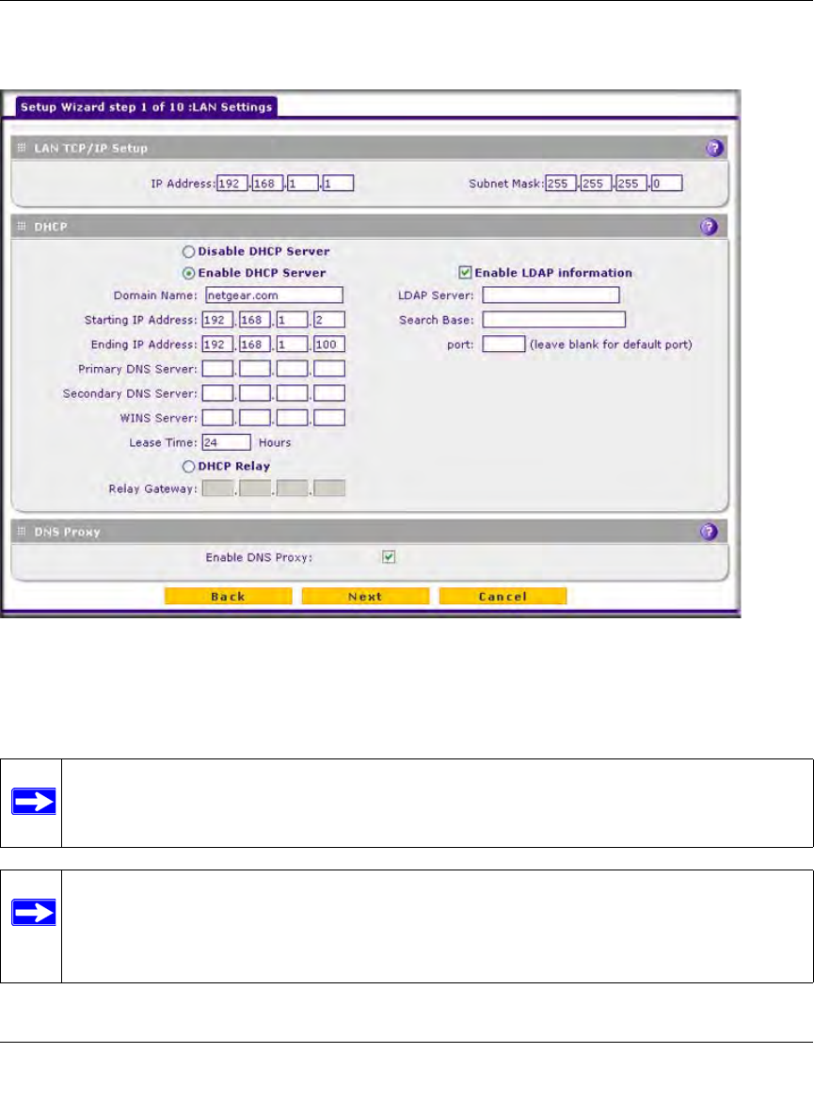The width and height of the screenshot is (814, 1101).
Task: Click last octet of Primary DNS Server
Action: pyautogui.click(x=329, y=369)
